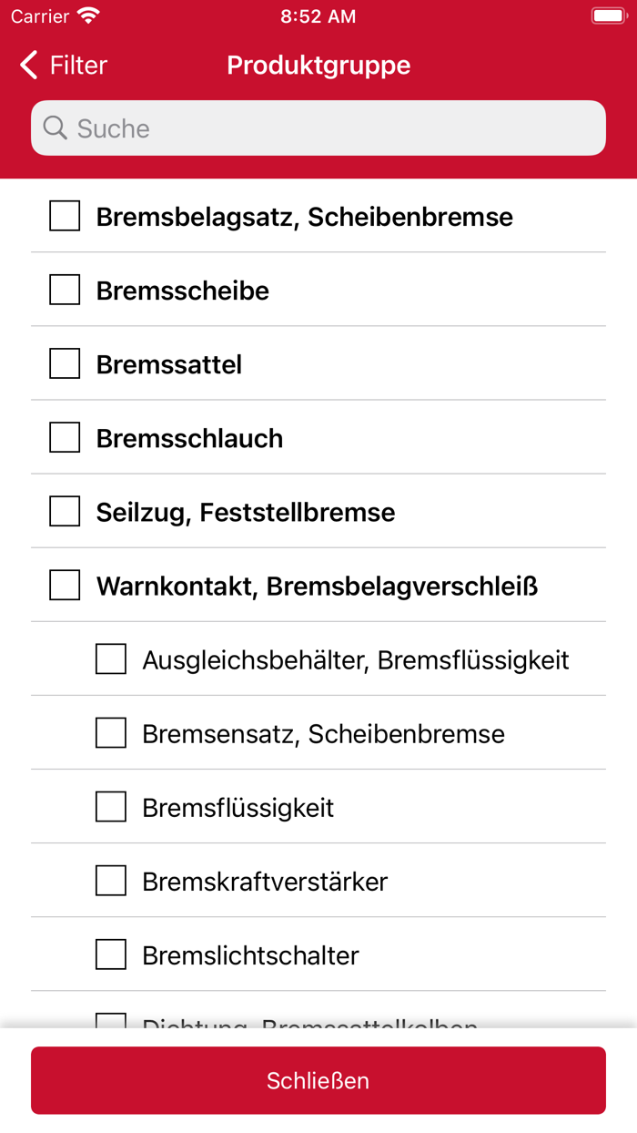The width and height of the screenshot is (637, 1133).
Task: Tap the Suche search field
Action: pyautogui.click(x=318, y=128)
